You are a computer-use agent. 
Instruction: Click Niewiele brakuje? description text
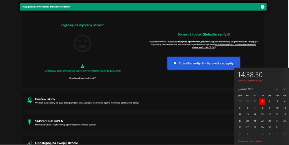(x=65, y=125)
